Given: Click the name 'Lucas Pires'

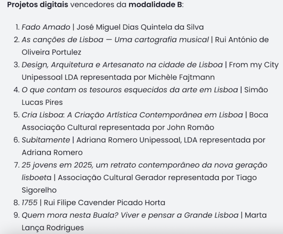Looking at the screenshot, I should (42, 102).
